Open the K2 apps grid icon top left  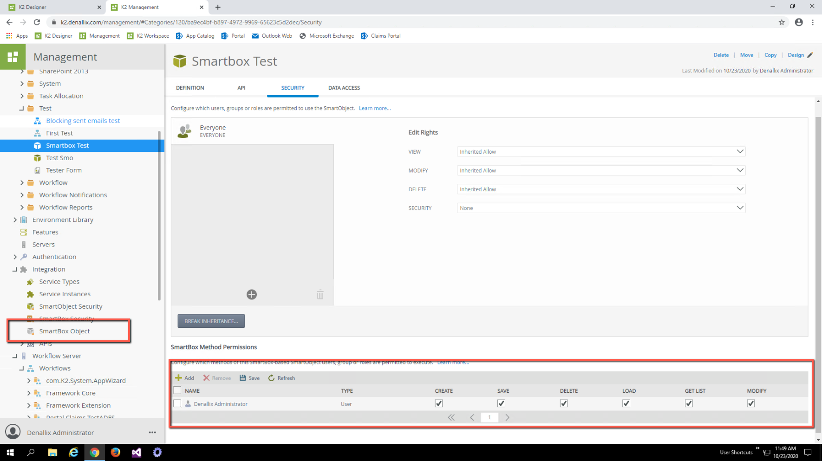[13, 57]
